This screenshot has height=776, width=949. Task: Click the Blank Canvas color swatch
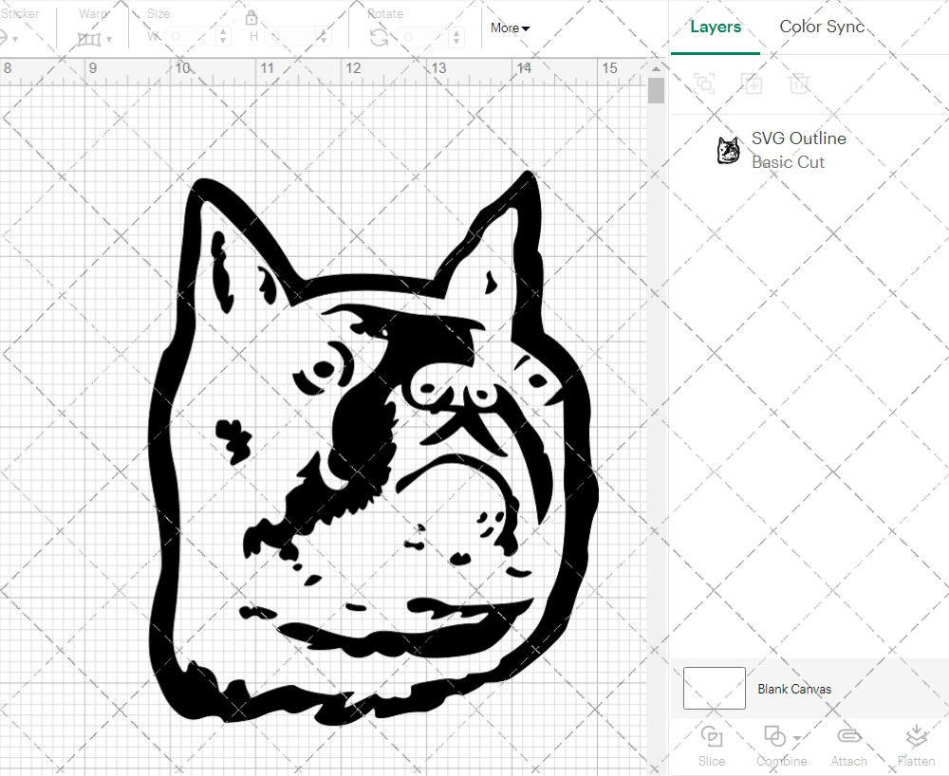pos(714,689)
